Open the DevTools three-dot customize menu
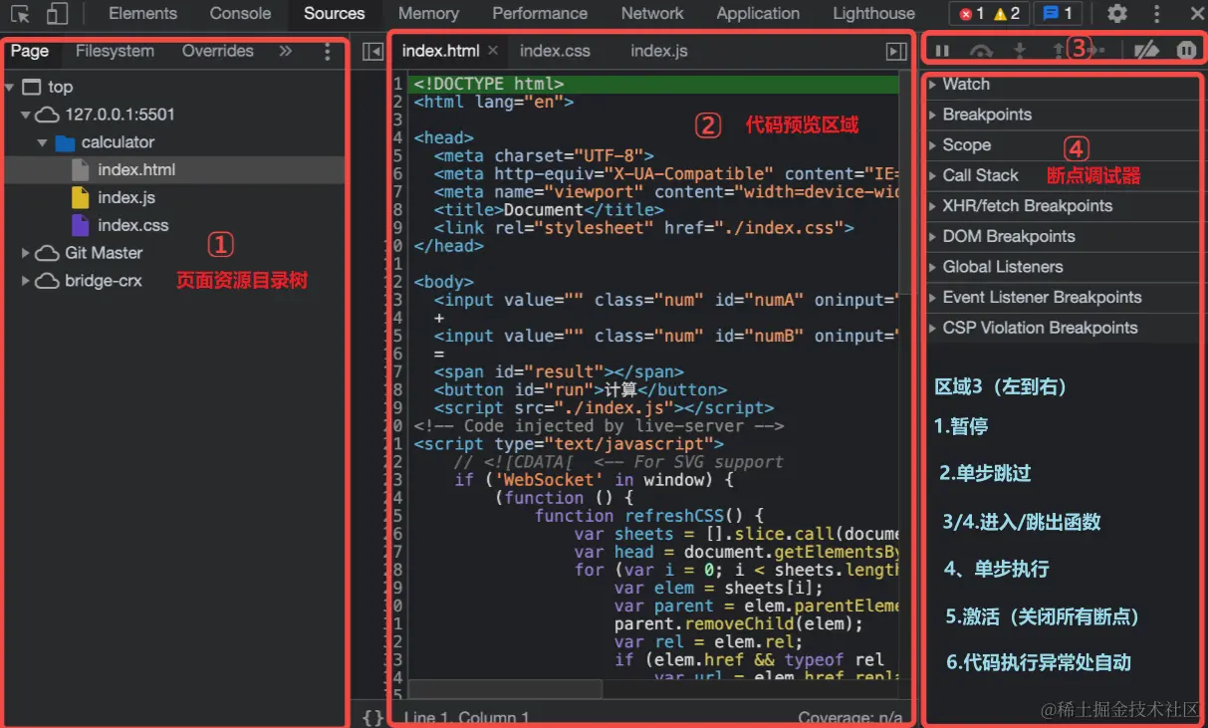Image resolution: width=1208 pixels, height=728 pixels. tap(1156, 14)
